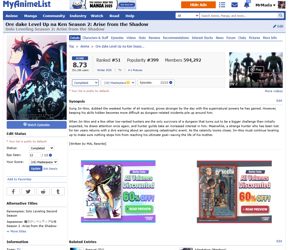The height and width of the screenshot is (250, 291).
Task: Switch to the Stats tab
Action: point(142,38)
